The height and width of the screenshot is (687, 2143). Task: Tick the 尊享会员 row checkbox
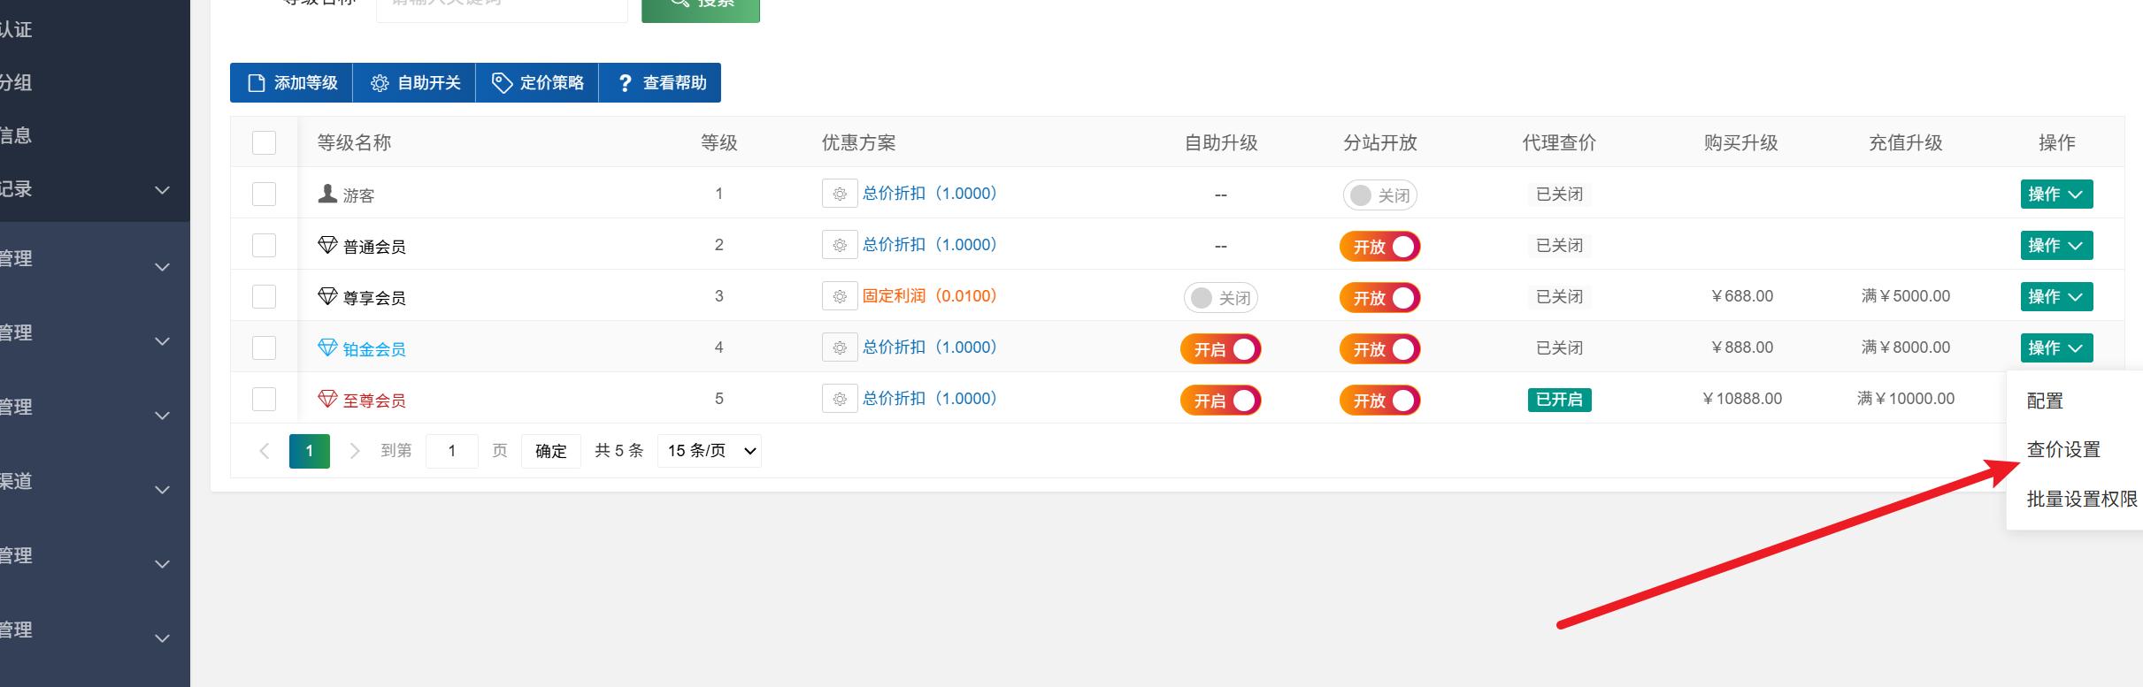[264, 296]
